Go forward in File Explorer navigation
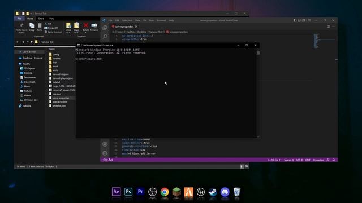362x203 pixels. (23, 42)
